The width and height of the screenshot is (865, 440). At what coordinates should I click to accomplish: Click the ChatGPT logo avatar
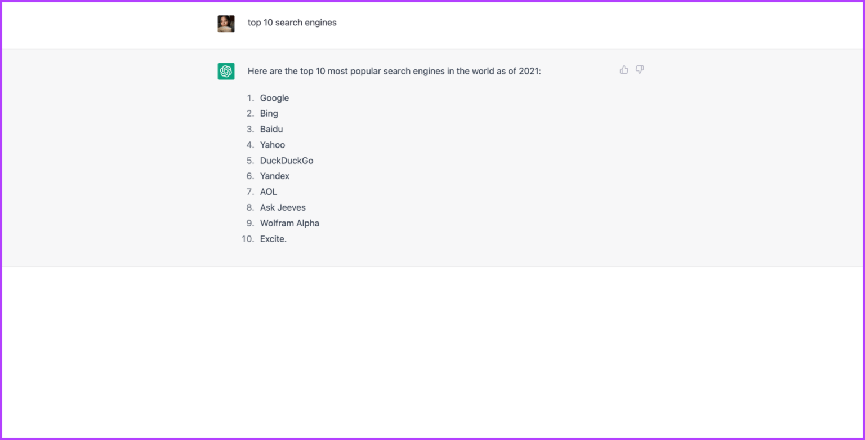[226, 72]
